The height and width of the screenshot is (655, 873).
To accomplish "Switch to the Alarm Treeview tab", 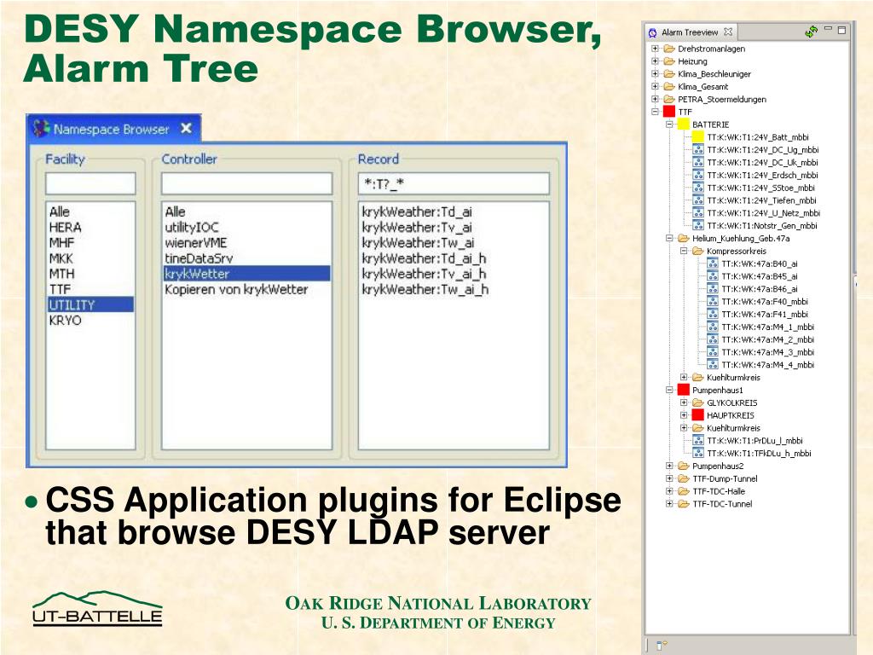I will tap(690, 32).
